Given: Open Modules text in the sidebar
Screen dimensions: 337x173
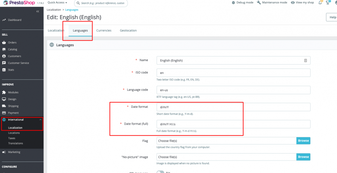Looking at the screenshot, I should [x=13, y=92].
